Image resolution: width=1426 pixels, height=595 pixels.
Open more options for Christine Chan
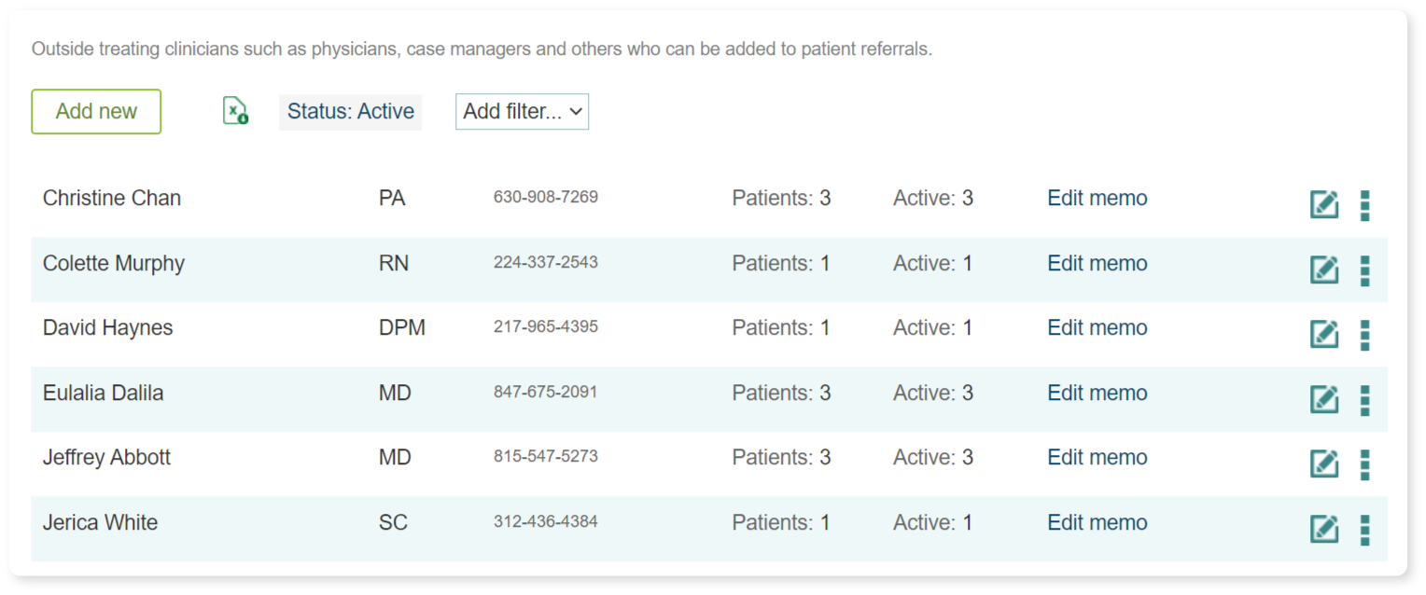(1364, 205)
